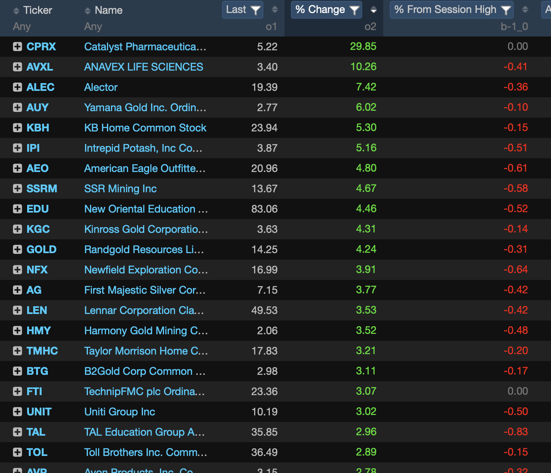This screenshot has width=551, height=473.
Task: Expand the TAL row details
Action: (17, 432)
